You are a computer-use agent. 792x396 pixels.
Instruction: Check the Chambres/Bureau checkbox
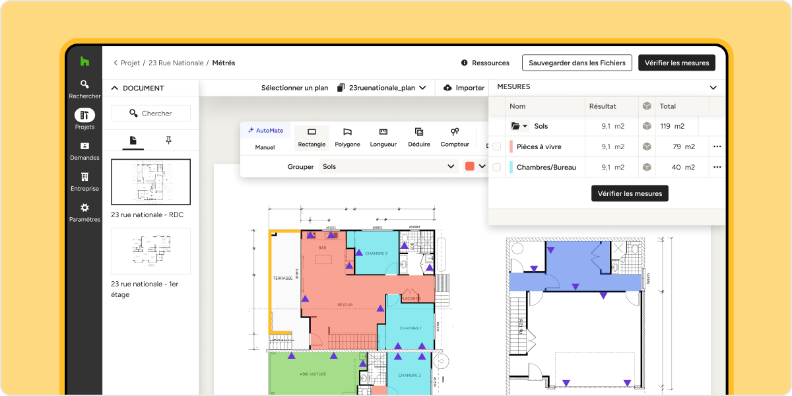(x=496, y=167)
